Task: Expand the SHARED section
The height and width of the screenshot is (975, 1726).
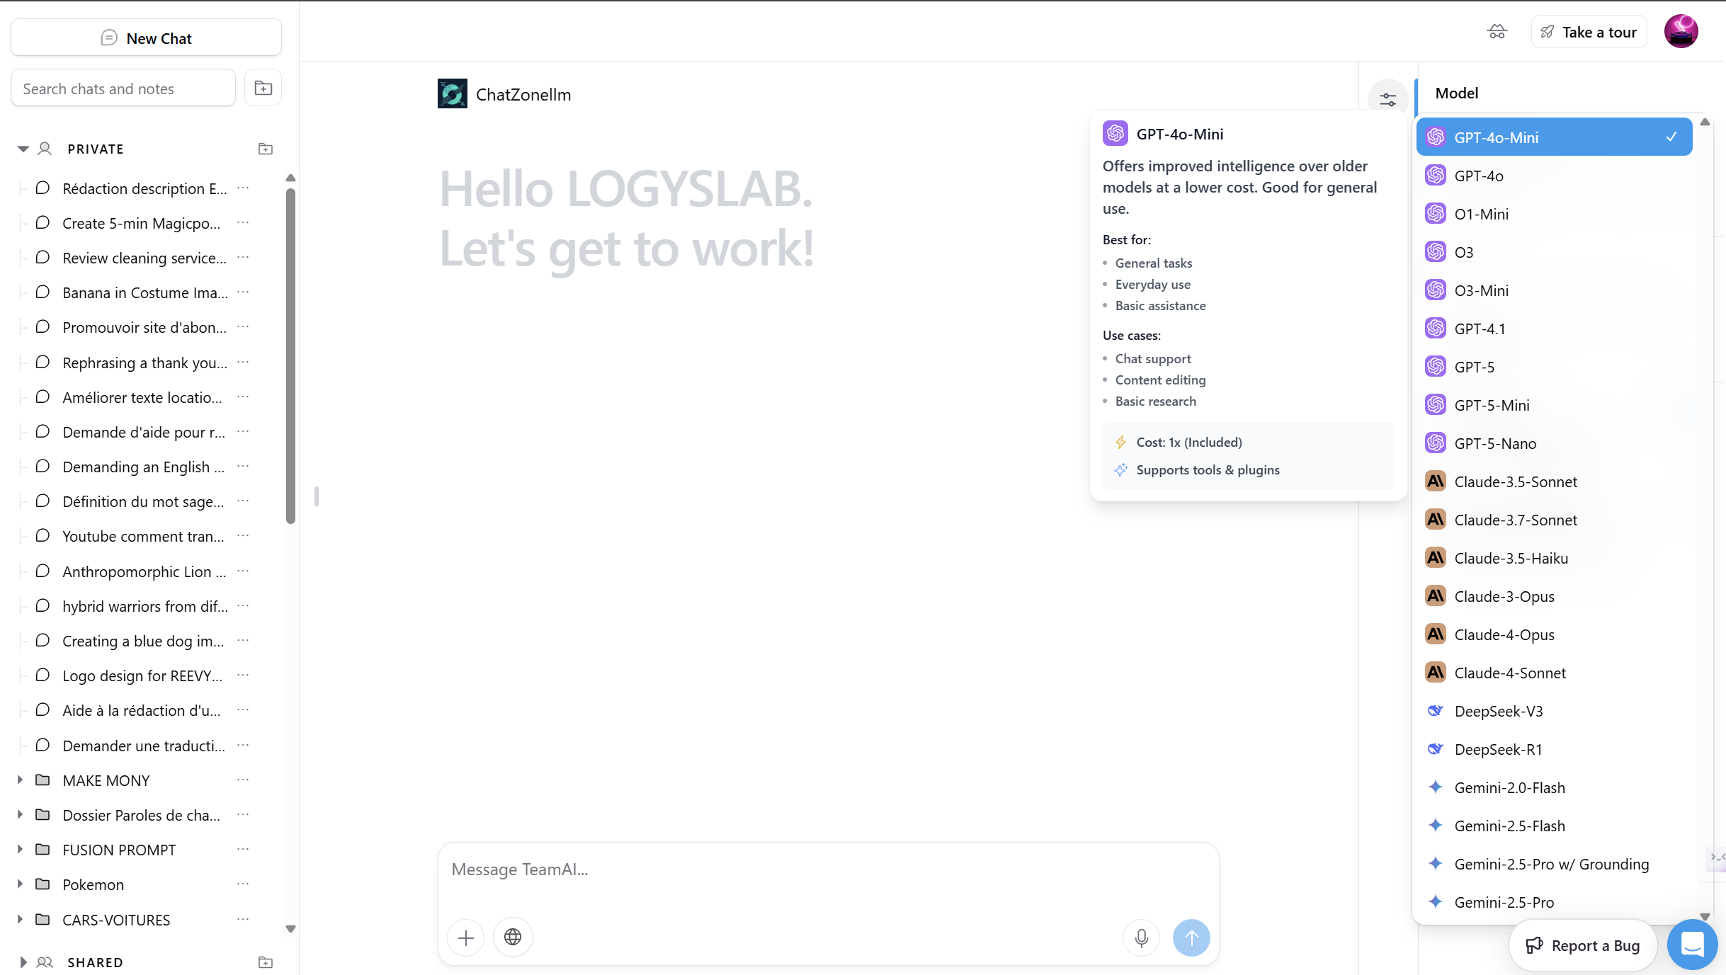Action: tap(23, 962)
